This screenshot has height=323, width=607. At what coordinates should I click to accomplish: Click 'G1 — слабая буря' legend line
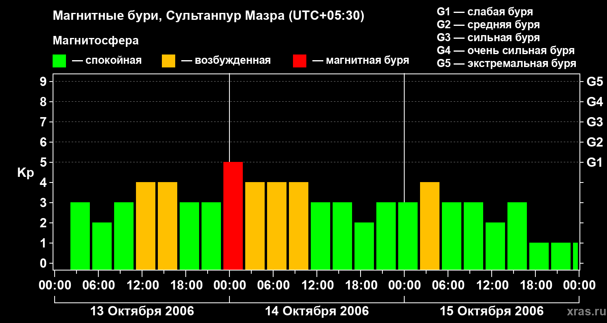pyautogui.click(x=485, y=12)
